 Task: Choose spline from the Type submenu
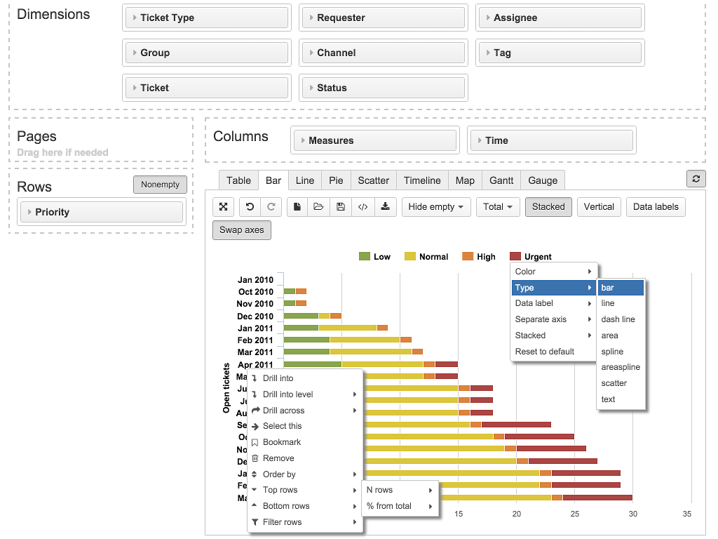(612, 352)
